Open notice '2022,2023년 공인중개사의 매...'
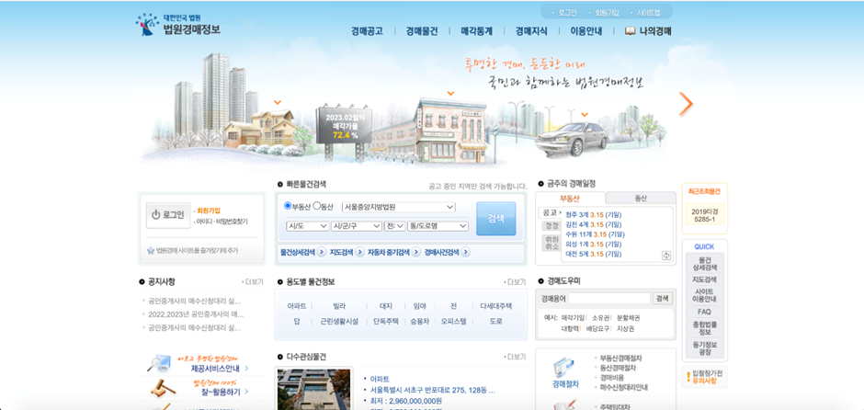This screenshot has width=864, height=410. [196, 314]
